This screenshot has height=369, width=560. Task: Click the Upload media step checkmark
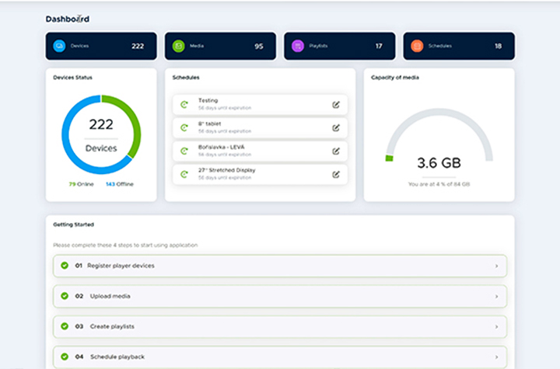(x=65, y=296)
